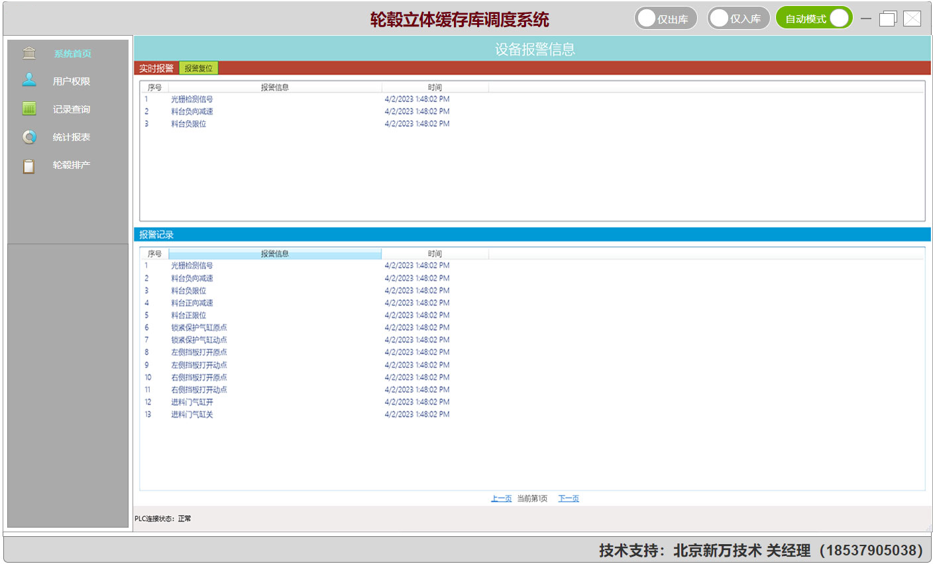This screenshot has width=933, height=564.
Task: Click the 轮毂立体缓存库调度系统 app title
Action: [x=459, y=20]
